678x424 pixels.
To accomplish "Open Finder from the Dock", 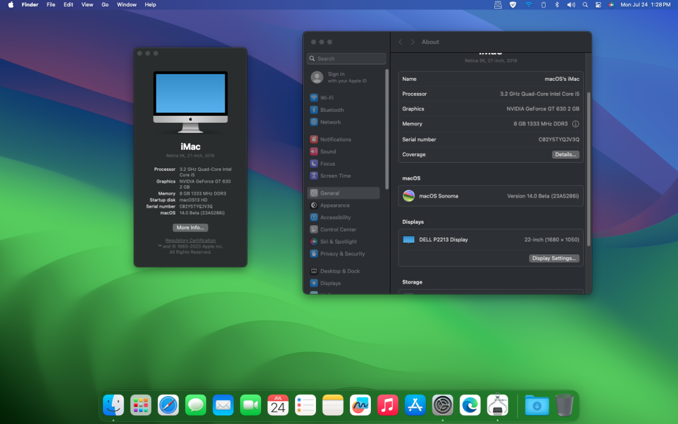I will pos(113,406).
